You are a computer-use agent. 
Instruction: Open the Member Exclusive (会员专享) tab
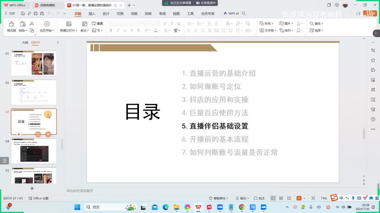pyautogui.click(x=208, y=14)
